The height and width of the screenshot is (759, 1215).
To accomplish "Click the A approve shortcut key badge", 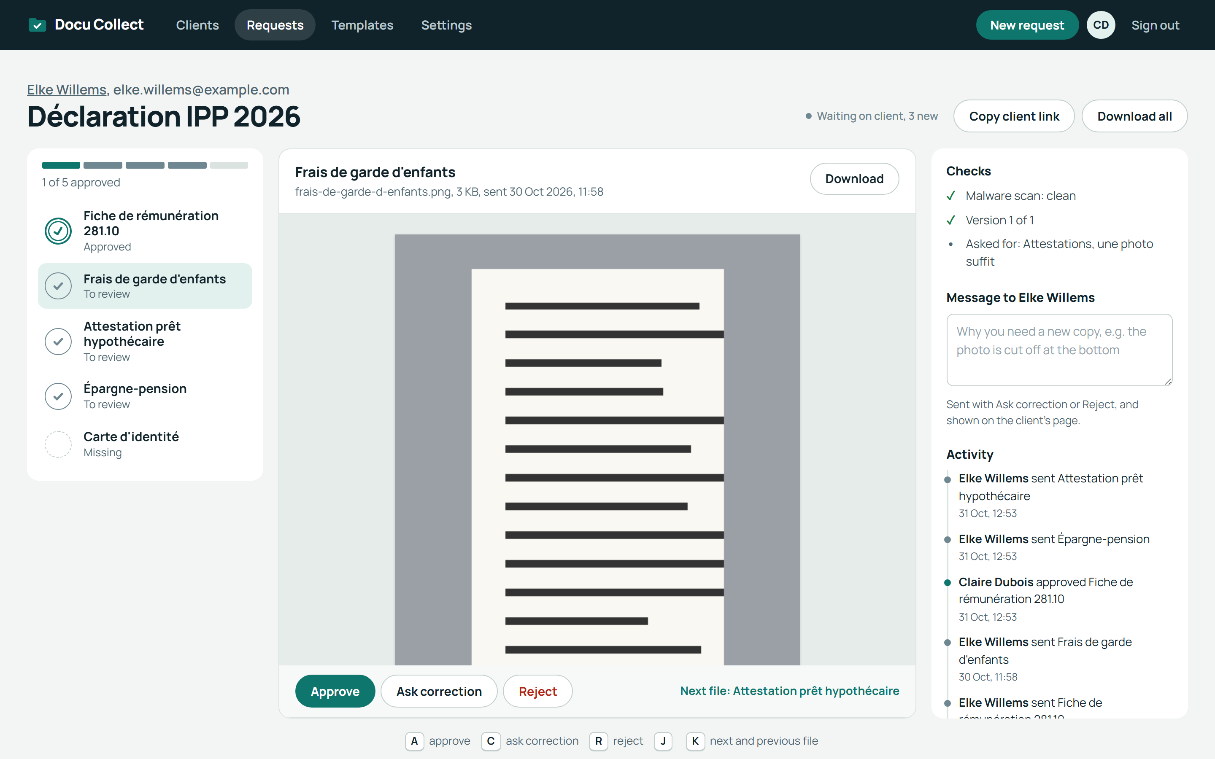I will (x=414, y=741).
